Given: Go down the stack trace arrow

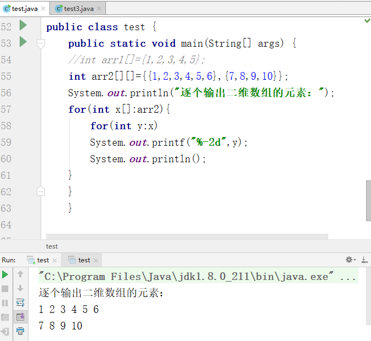Looking at the screenshot, I should coord(20,288).
